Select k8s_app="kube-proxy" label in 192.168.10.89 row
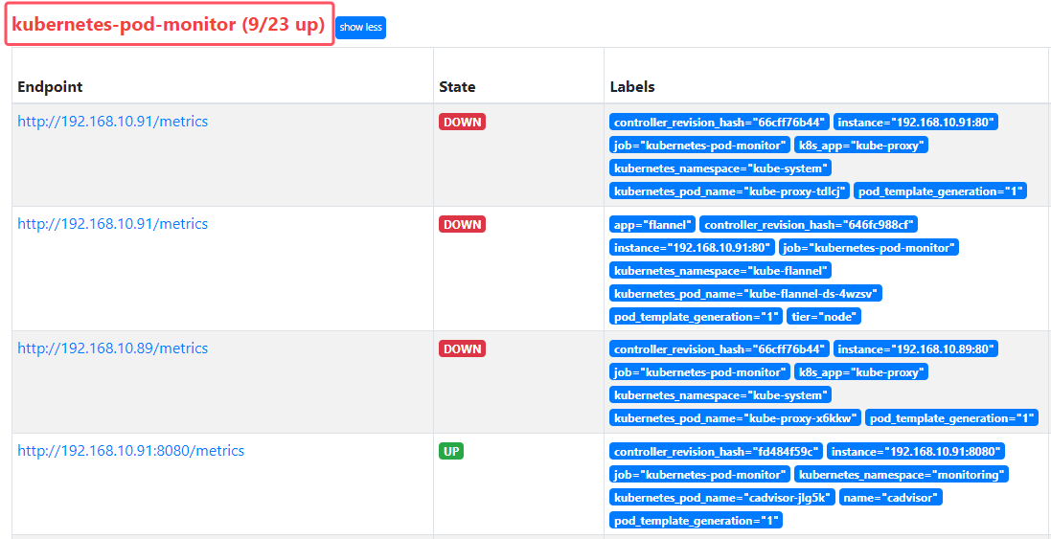 click(860, 372)
